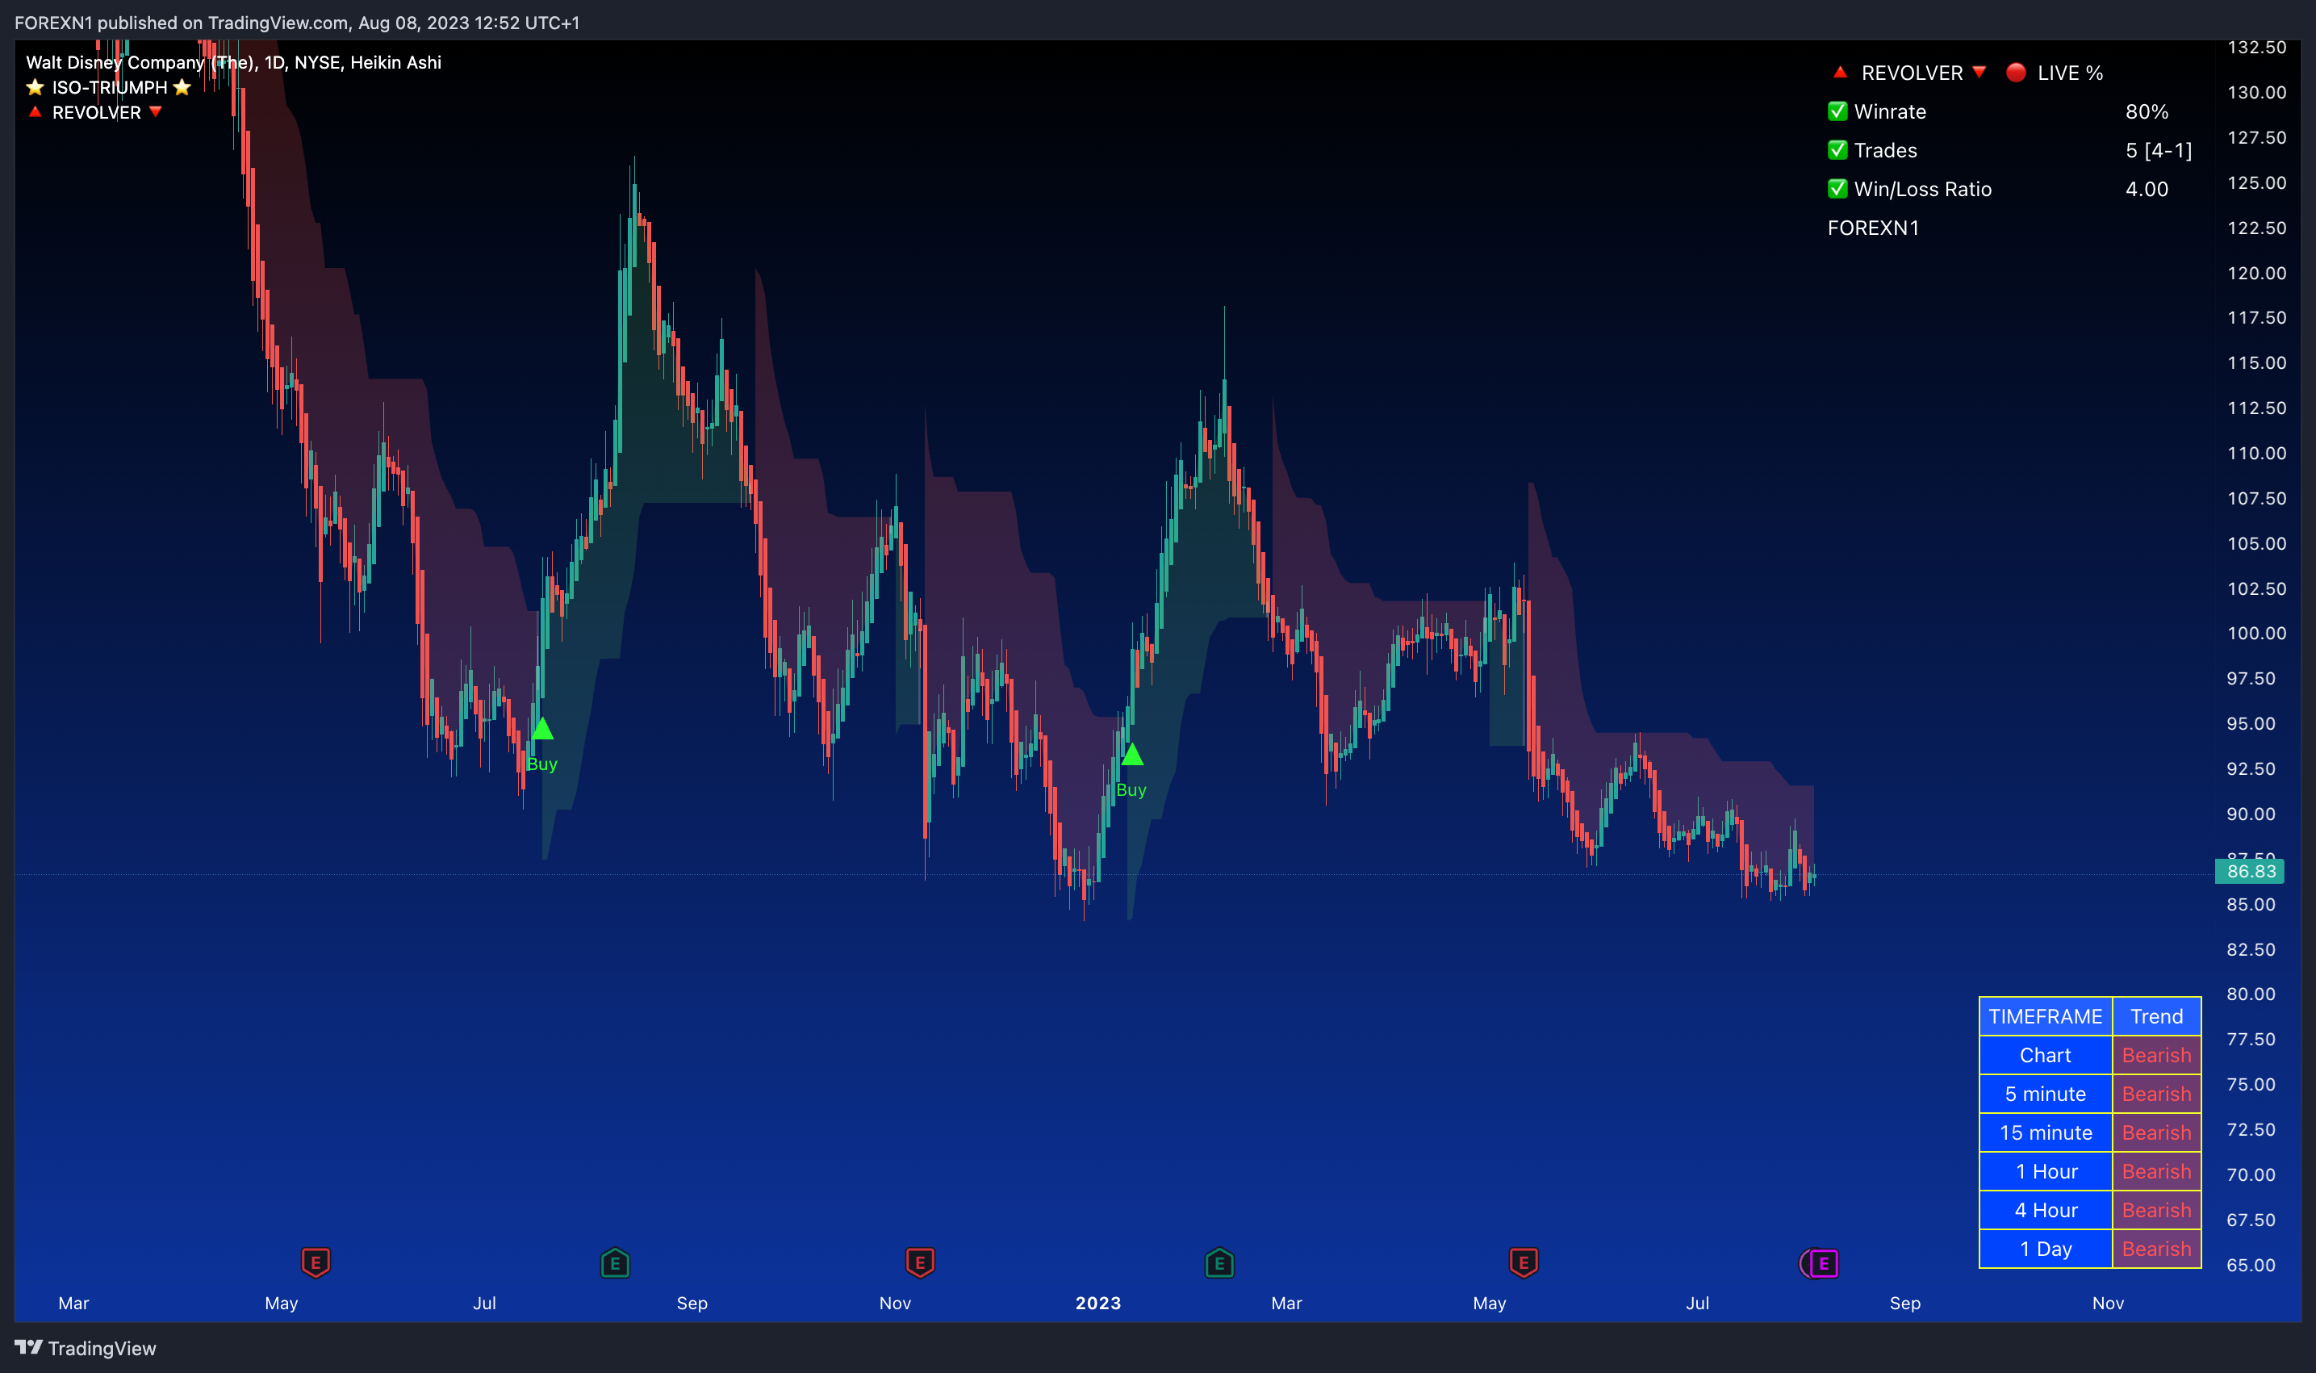Click the 4 Hour timeframe cell
The height and width of the screenshot is (1373, 2316).
click(x=2045, y=1211)
